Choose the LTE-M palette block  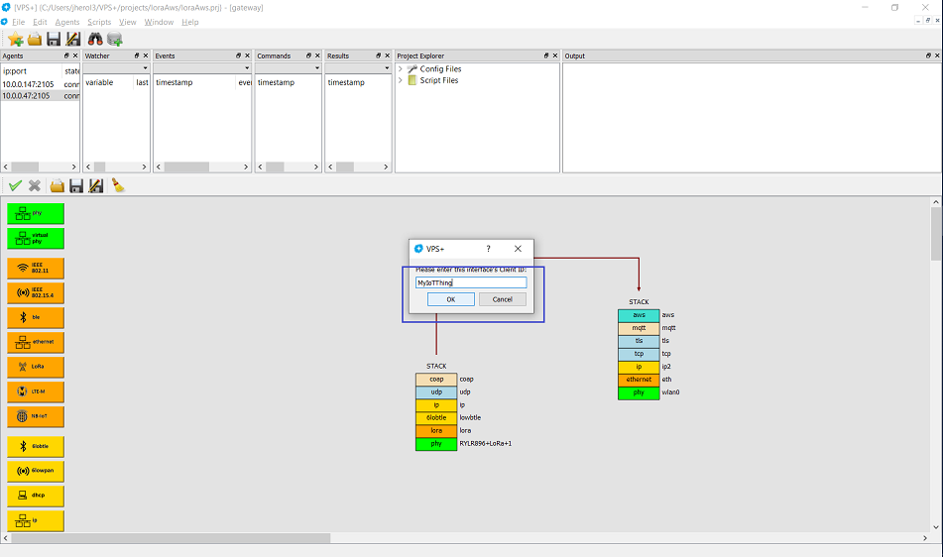tap(36, 391)
